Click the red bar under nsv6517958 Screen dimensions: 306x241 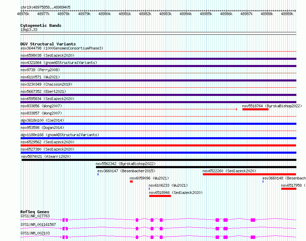288,189
